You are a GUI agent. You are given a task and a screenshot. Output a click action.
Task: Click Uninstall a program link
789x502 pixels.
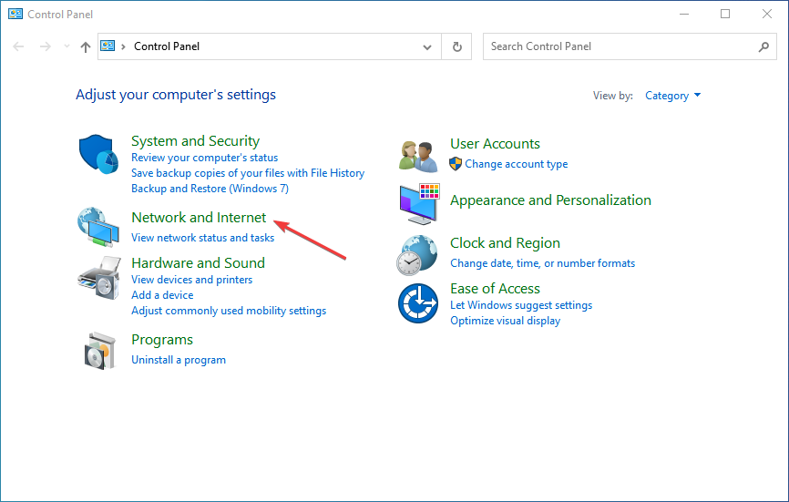point(179,360)
